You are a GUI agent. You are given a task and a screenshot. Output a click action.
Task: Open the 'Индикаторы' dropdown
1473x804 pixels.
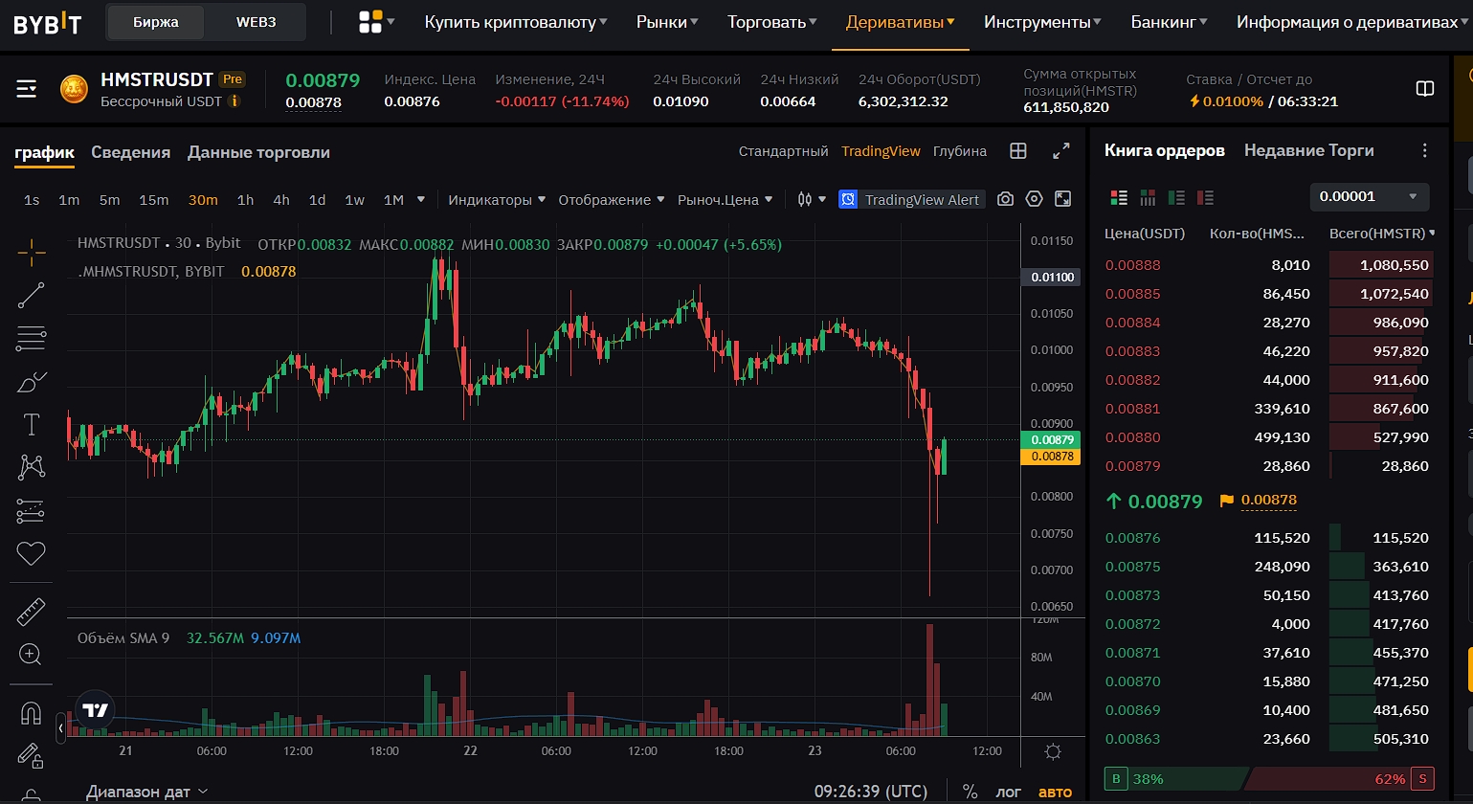click(x=497, y=199)
